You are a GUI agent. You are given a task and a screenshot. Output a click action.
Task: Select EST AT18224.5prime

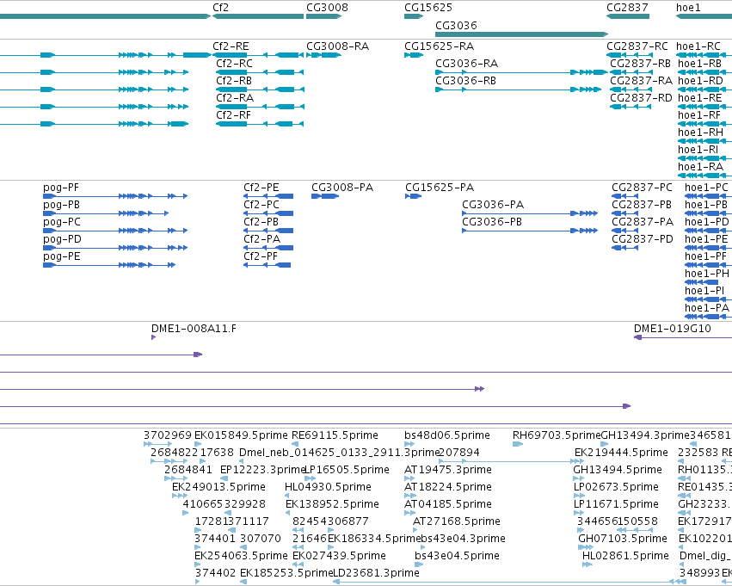tap(410, 496)
